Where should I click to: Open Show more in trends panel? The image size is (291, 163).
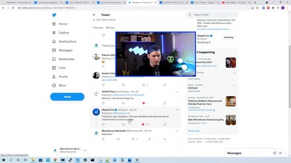(x=194, y=131)
